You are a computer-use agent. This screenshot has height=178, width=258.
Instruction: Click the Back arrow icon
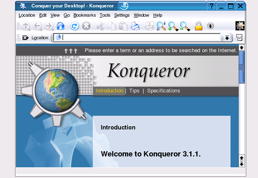[x=38, y=26]
